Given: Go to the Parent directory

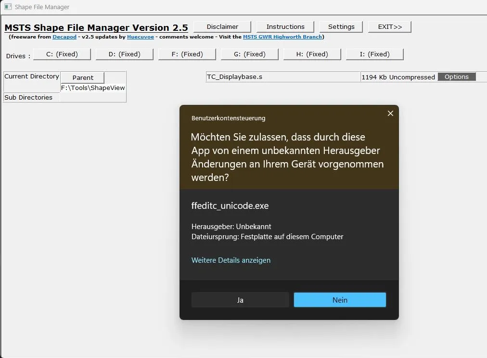Looking at the screenshot, I should [83, 77].
